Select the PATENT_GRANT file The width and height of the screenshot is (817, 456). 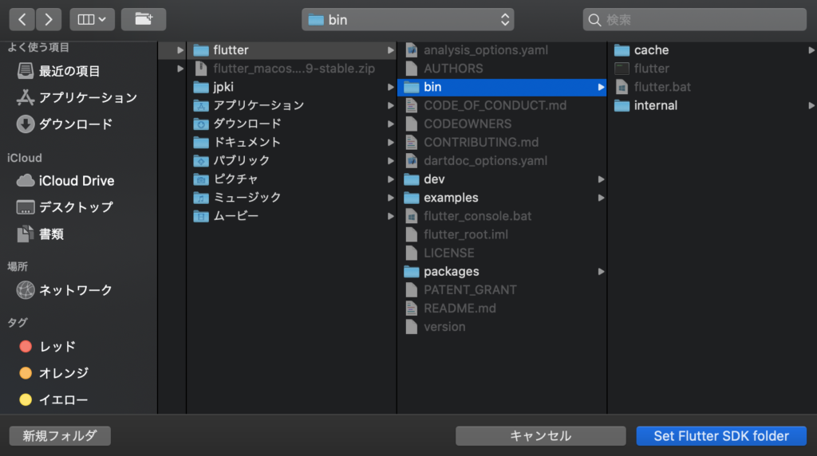(503, 290)
